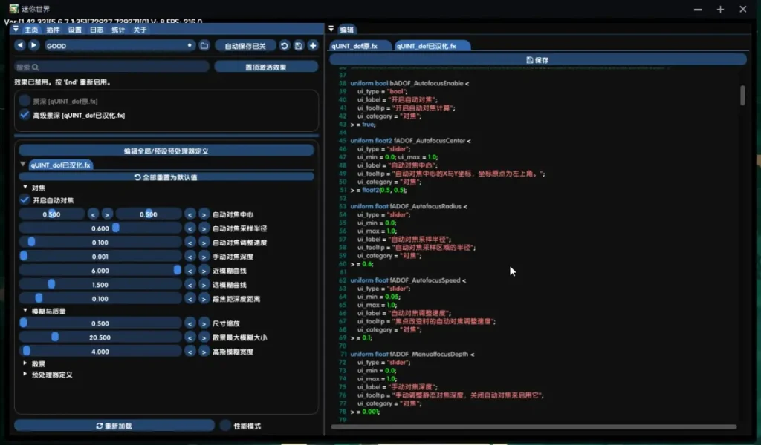Screen dimensions: 761x445
Task: Switch to qUINT_dof原.fx editor tab
Action: (354, 46)
